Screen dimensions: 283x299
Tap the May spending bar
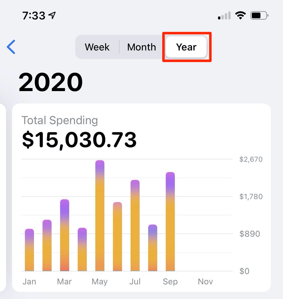pyautogui.click(x=100, y=215)
